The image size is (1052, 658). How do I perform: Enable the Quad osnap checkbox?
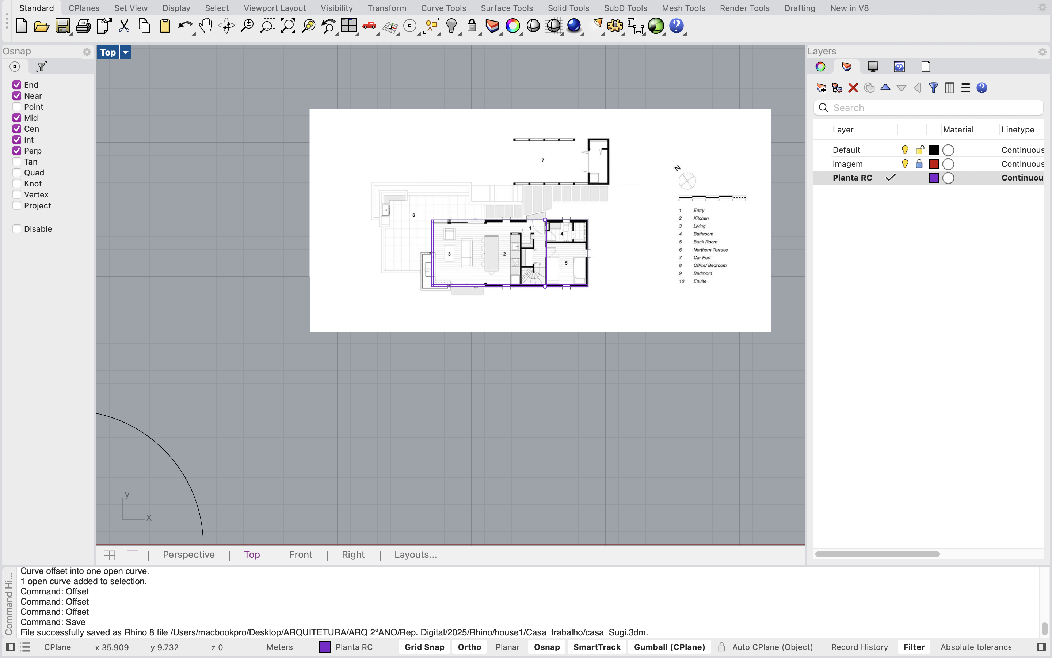tap(17, 172)
